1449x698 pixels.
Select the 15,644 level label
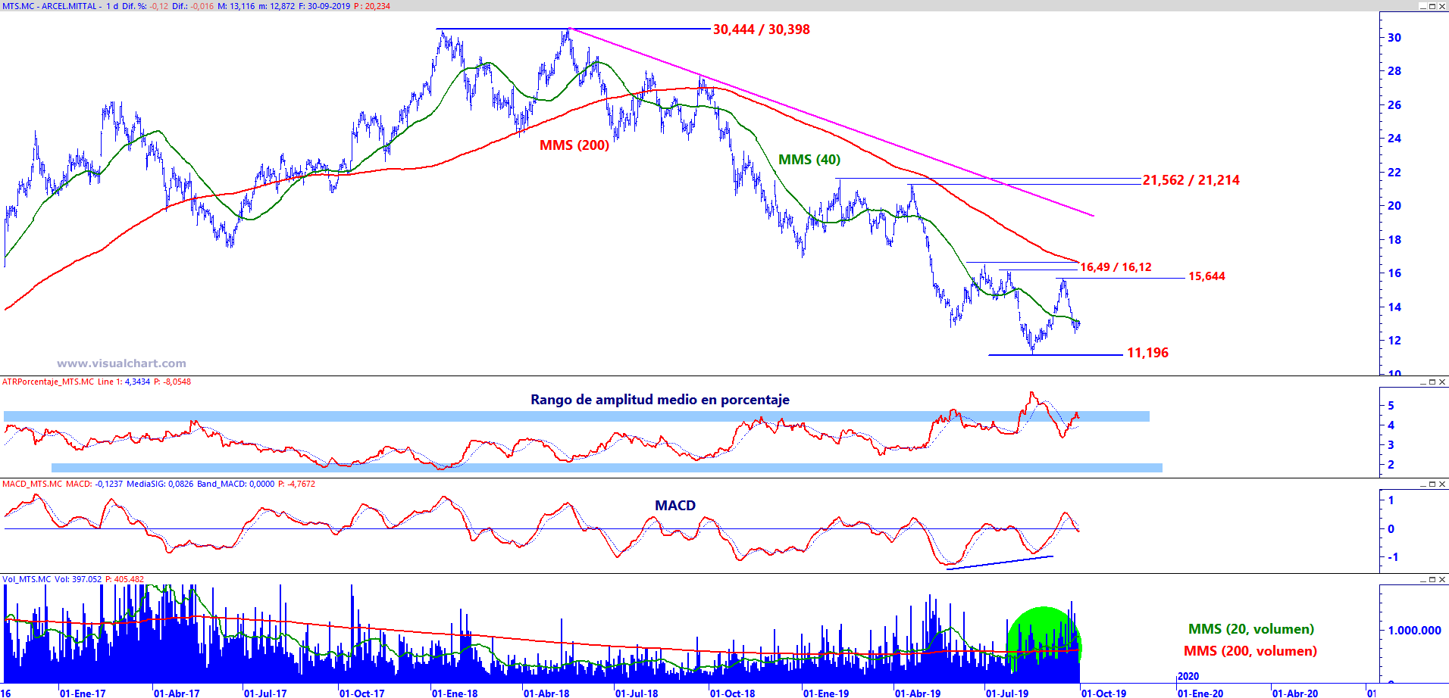(x=1206, y=276)
